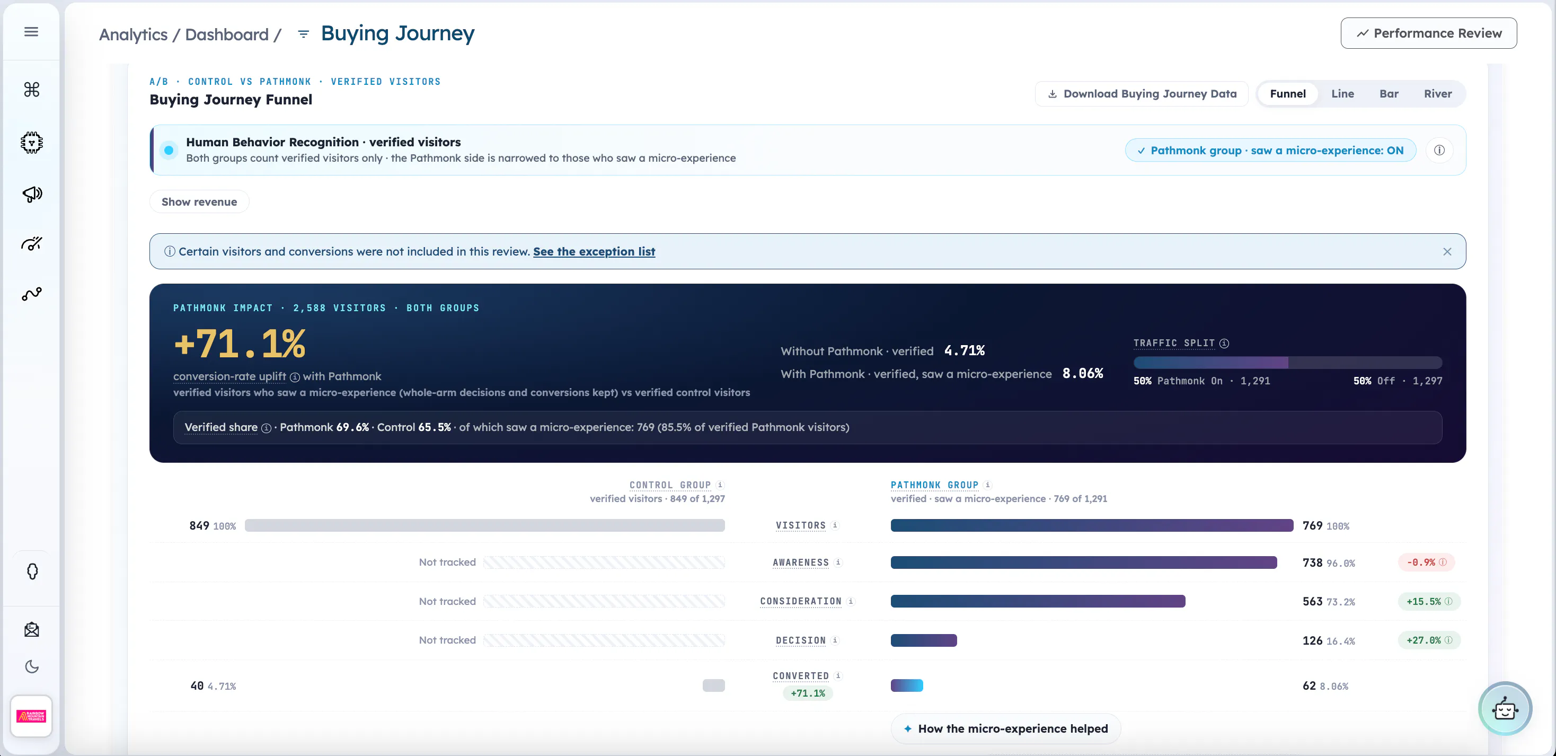Click the With Pathmonk 8.06% value

point(1082,373)
